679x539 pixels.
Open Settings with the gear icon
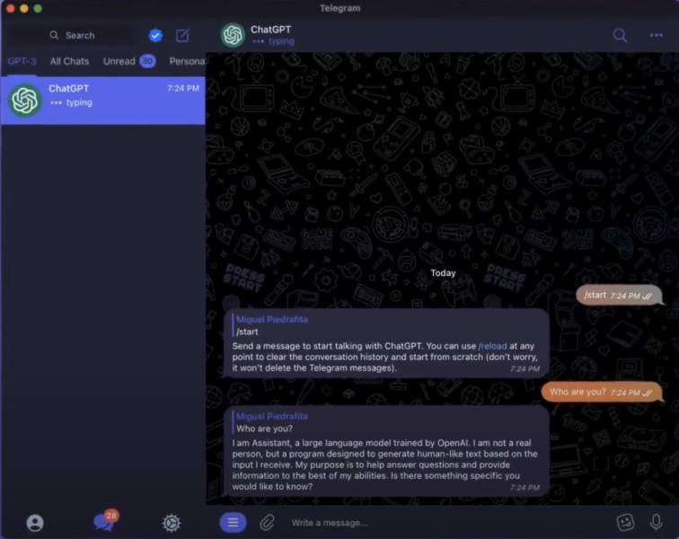pos(172,523)
